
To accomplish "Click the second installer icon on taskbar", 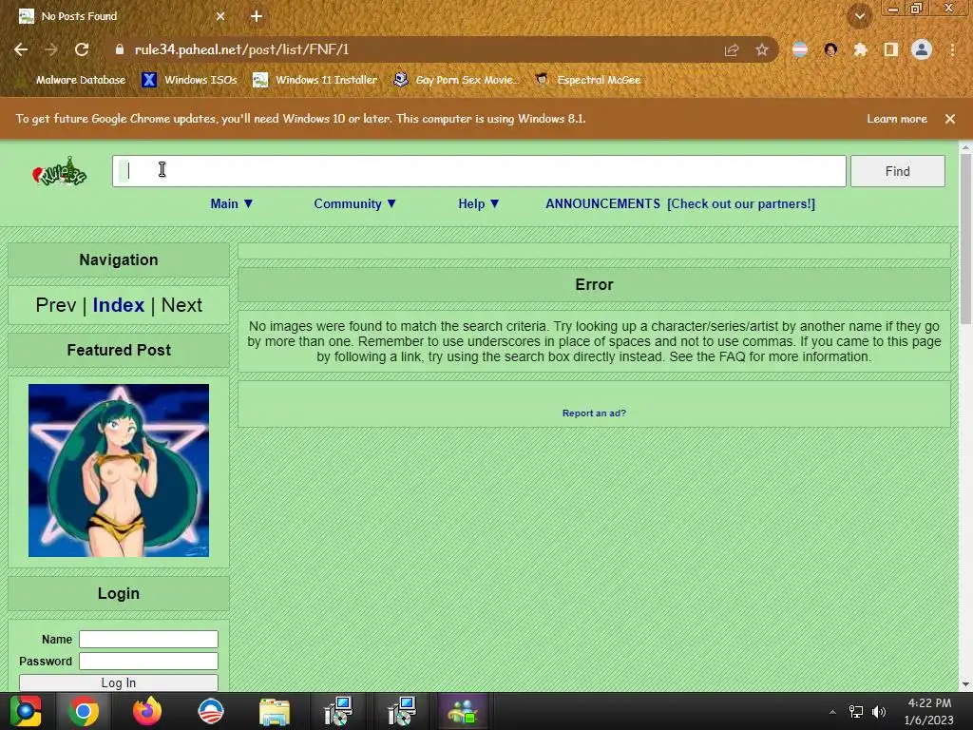I will pyautogui.click(x=402, y=711).
